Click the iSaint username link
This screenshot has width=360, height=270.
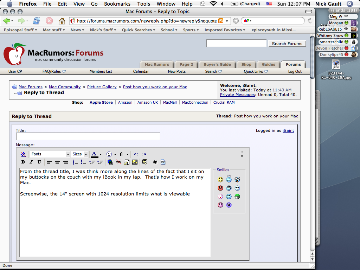[288, 130]
